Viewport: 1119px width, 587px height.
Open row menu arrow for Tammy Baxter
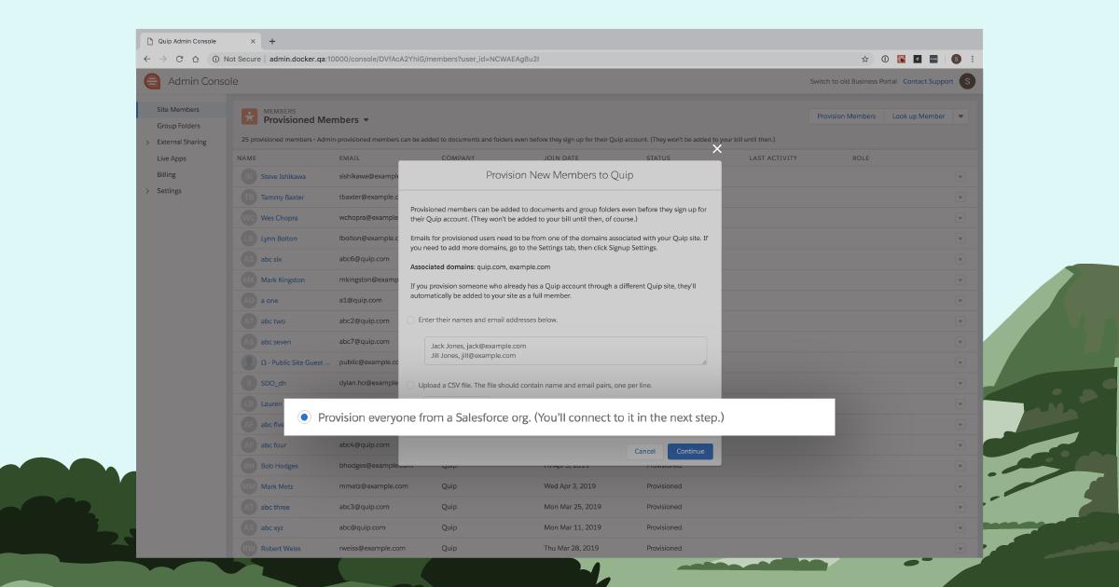[960, 197]
